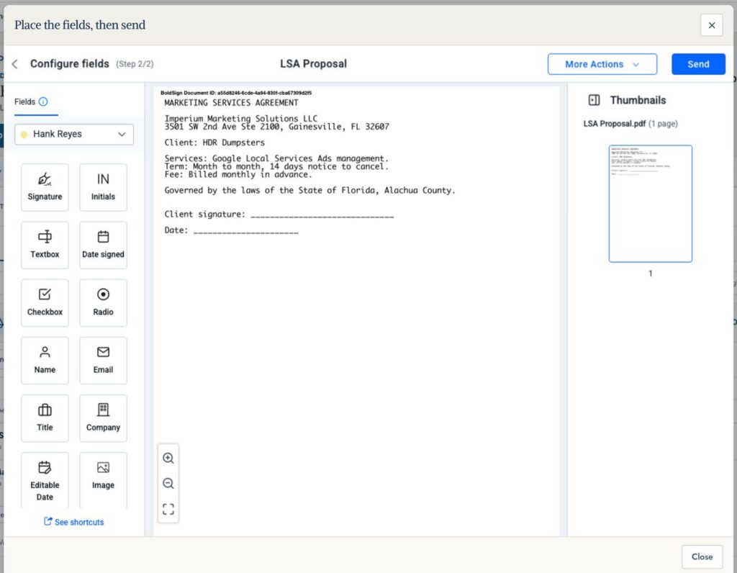Select the Email field tool
Screen dimensions: 737x573
[x=103, y=361]
